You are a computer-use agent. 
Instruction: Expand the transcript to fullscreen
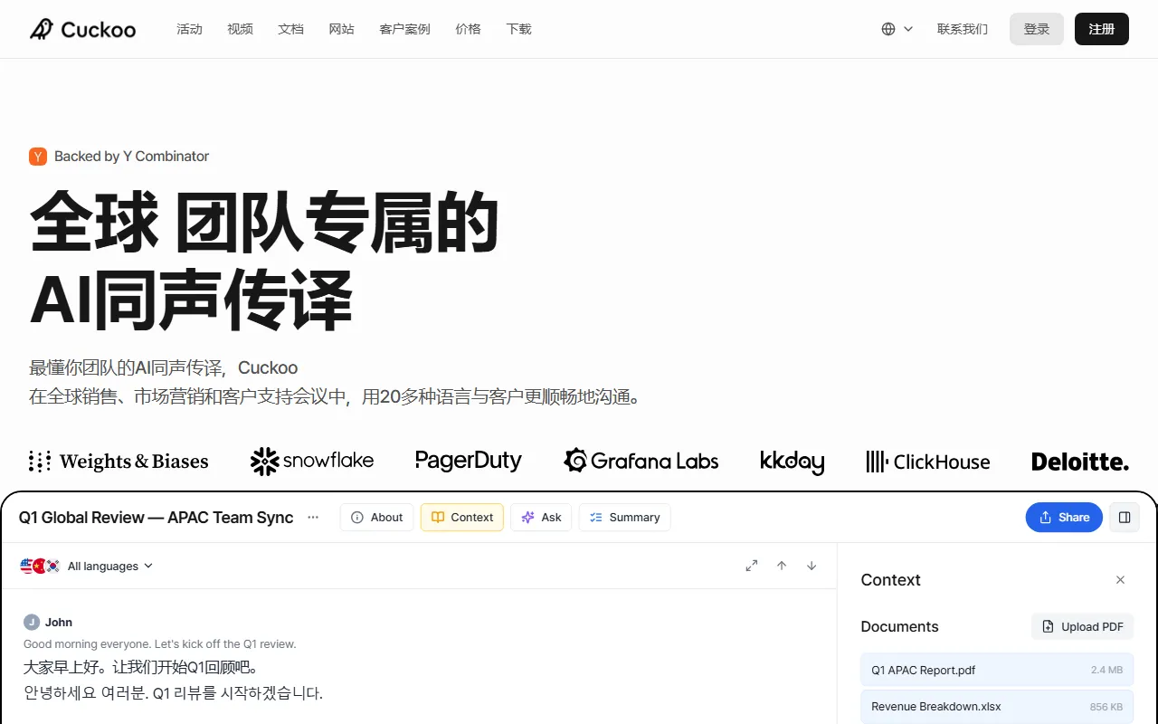tap(751, 565)
